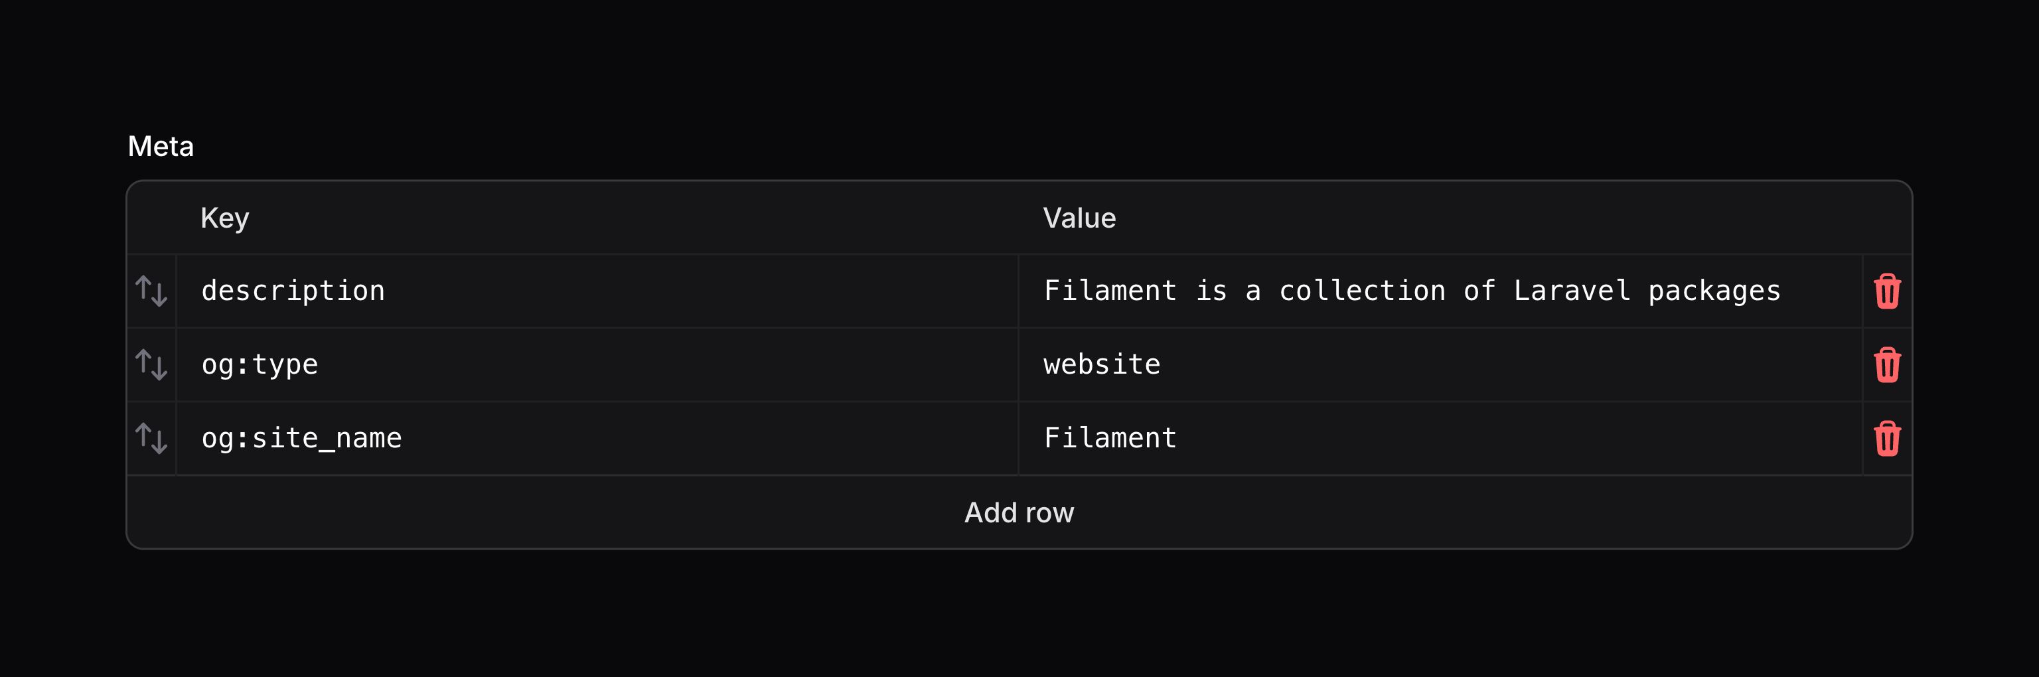Click the og:site_name key input
The image size is (2039, 677).
pyautogui.click(x=554, y=438)
